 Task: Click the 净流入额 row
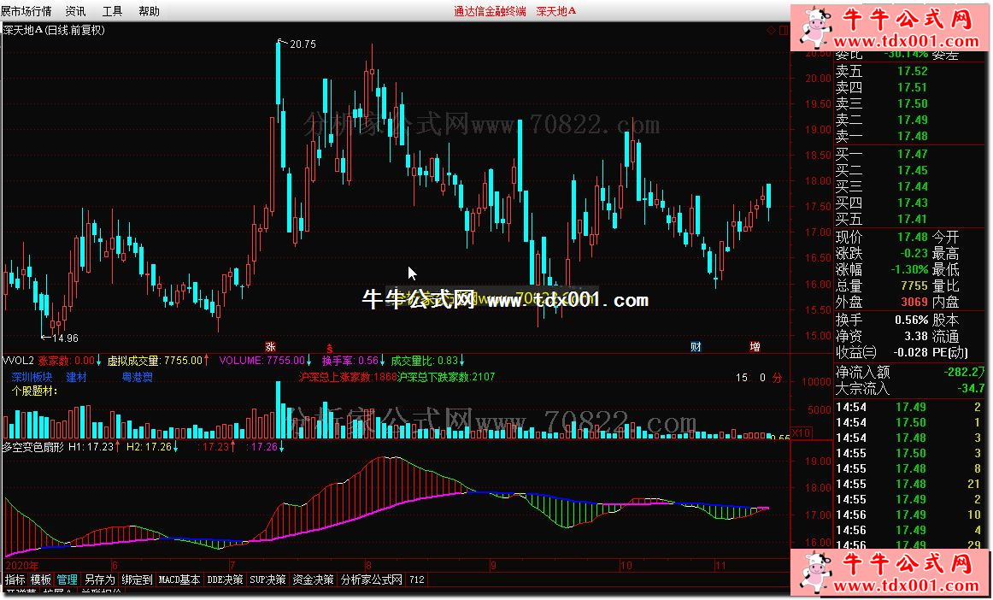point(910,373)
